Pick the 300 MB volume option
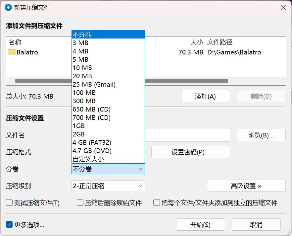This screenshot has height=236, width=292. pos(108,101)
